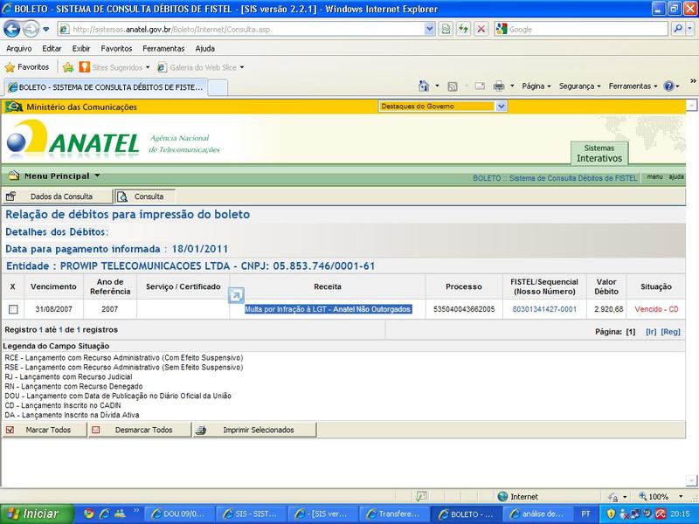This screenshot has width=699, height=524.
Task: Switch to Dados da Consulta tab
Action: (x=57, y=196)
